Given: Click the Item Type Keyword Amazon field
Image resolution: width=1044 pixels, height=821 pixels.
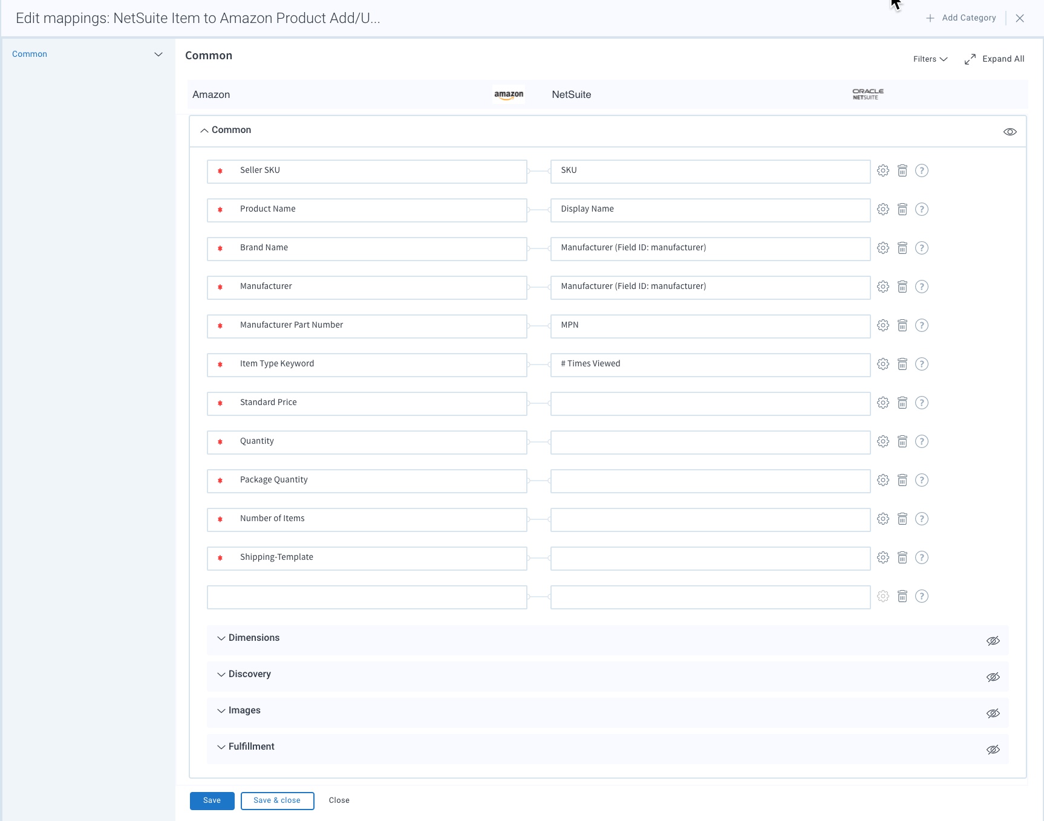Looking at the screenshot, I should [x=367, y=365].
